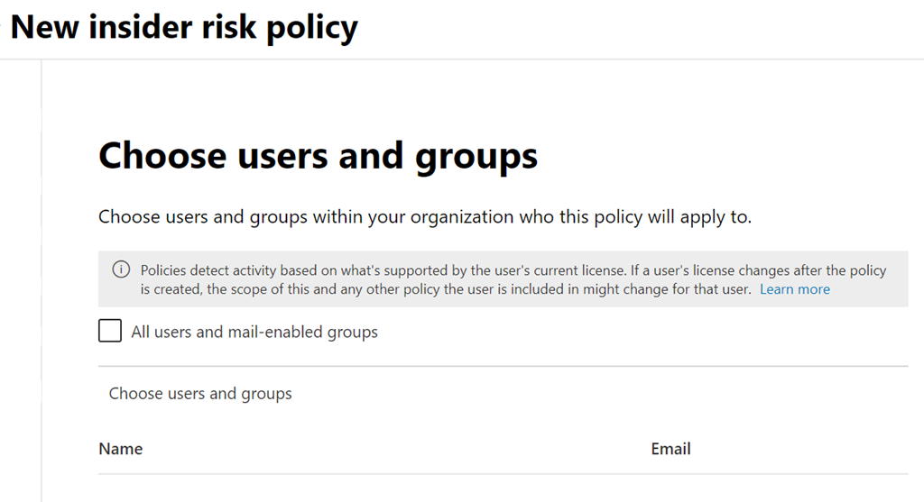
Task: Open the Learn more link
Action: pos(794,289)
